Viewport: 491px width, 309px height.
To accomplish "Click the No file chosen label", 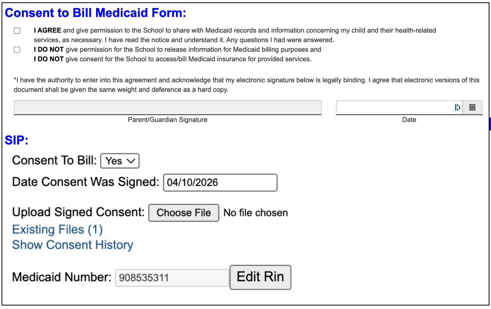I will tap(255, 212).
